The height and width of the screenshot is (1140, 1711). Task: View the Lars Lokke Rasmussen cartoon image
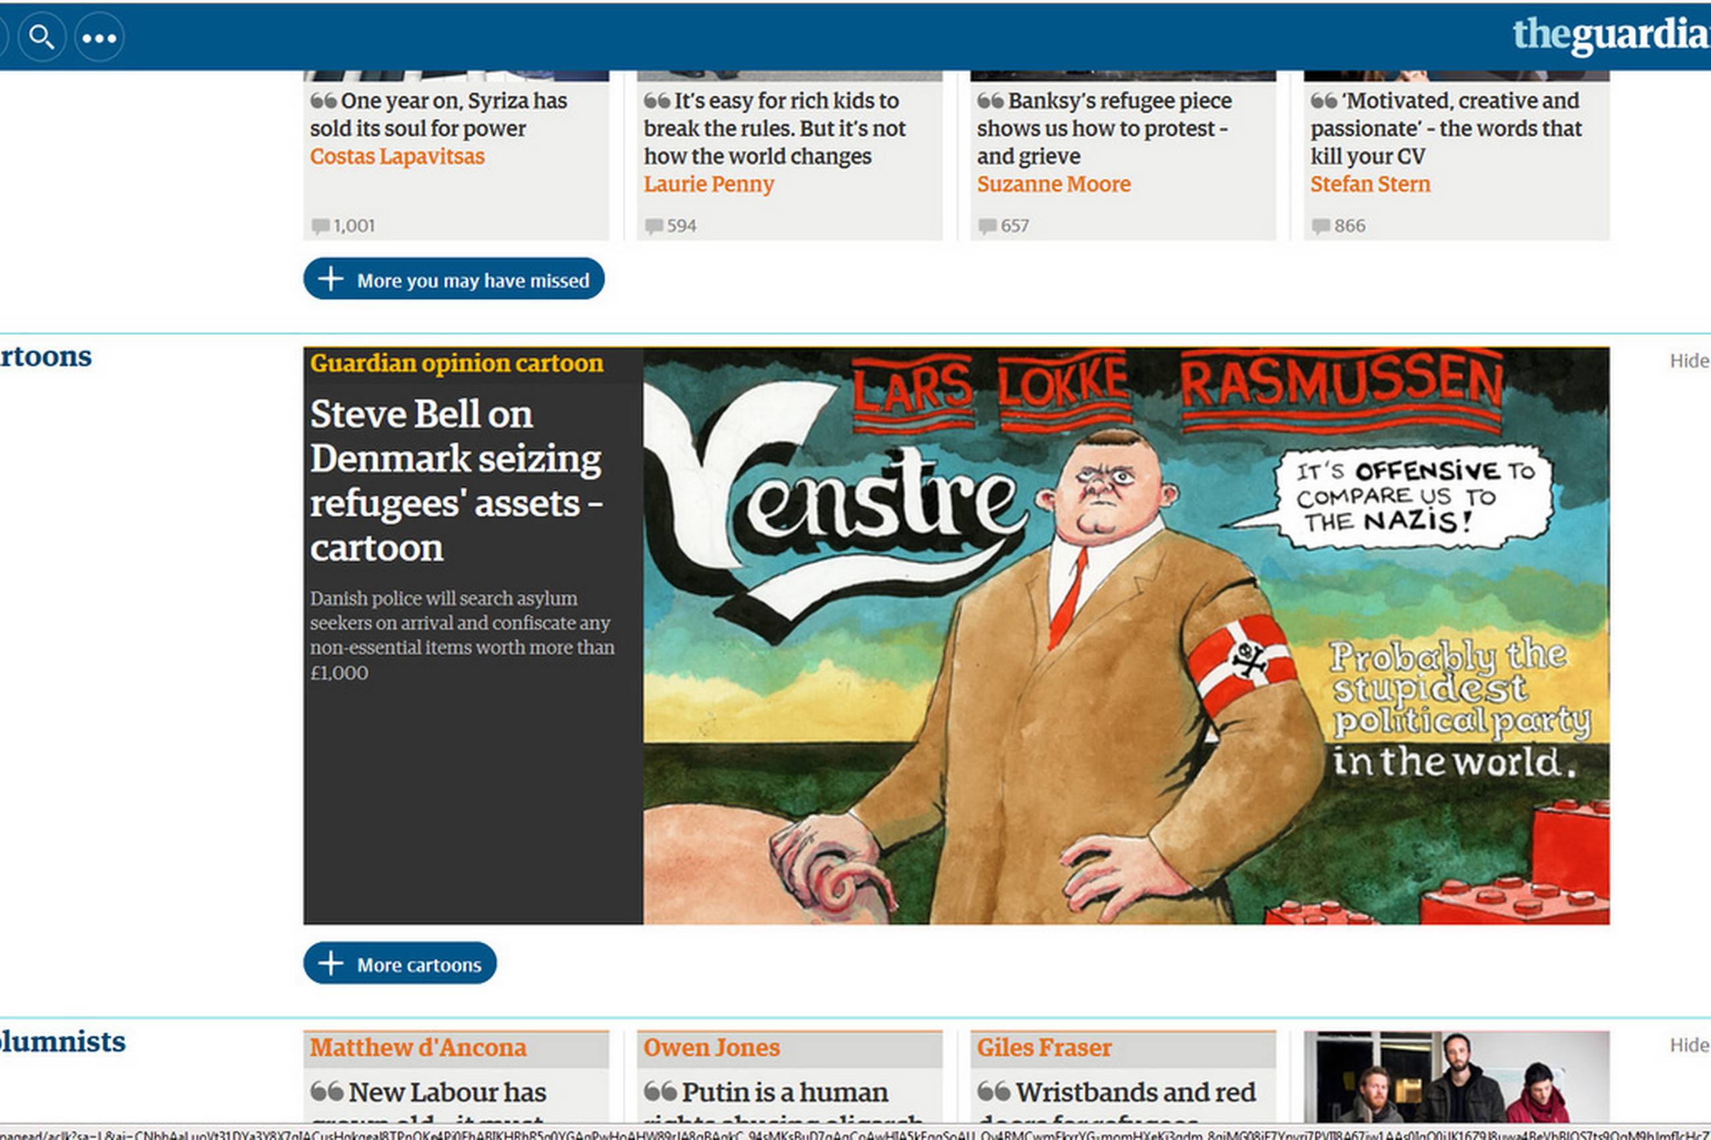1126,635
